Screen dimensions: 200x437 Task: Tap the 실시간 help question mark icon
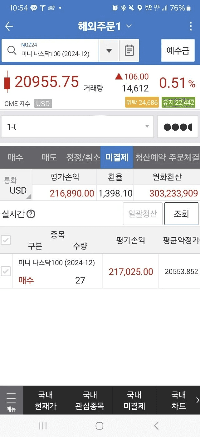click(x=31, y=214)
